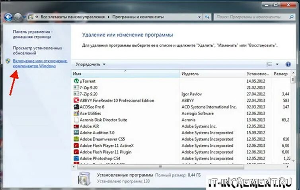Select 7-Zip 9.20 dated 21.02.2013 icon
Screen dimensions: 300x190
coord(76,87)
